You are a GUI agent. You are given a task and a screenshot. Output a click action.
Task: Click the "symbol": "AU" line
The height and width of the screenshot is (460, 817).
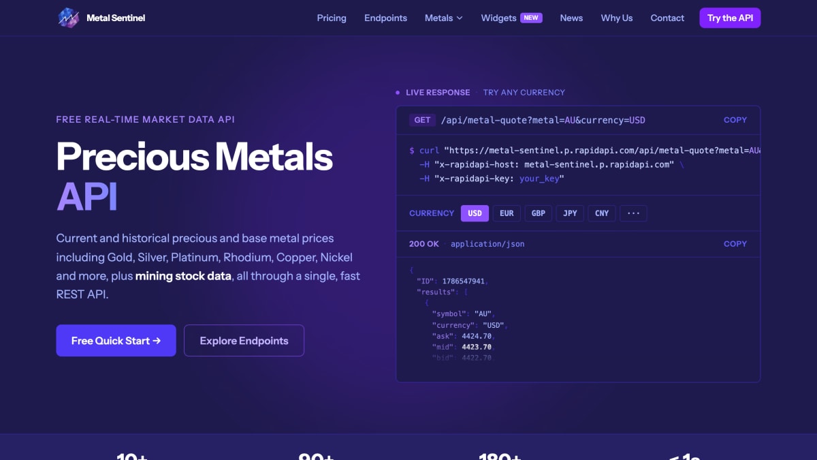(x=464, y=313)
